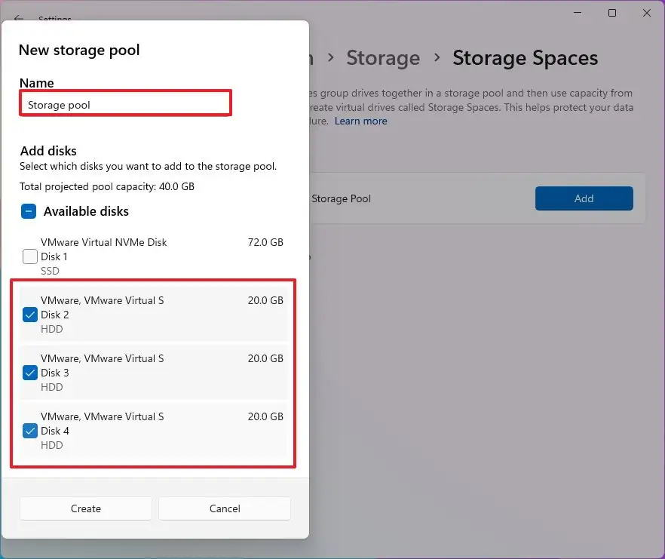Select Storage Spaces in the breadcrumb
Viewport: 665px width, 559px height.
pyautogui.click(x=525, y=58)
